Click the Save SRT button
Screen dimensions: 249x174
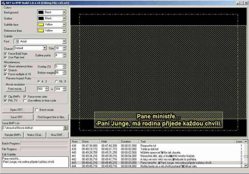point(17,117)
